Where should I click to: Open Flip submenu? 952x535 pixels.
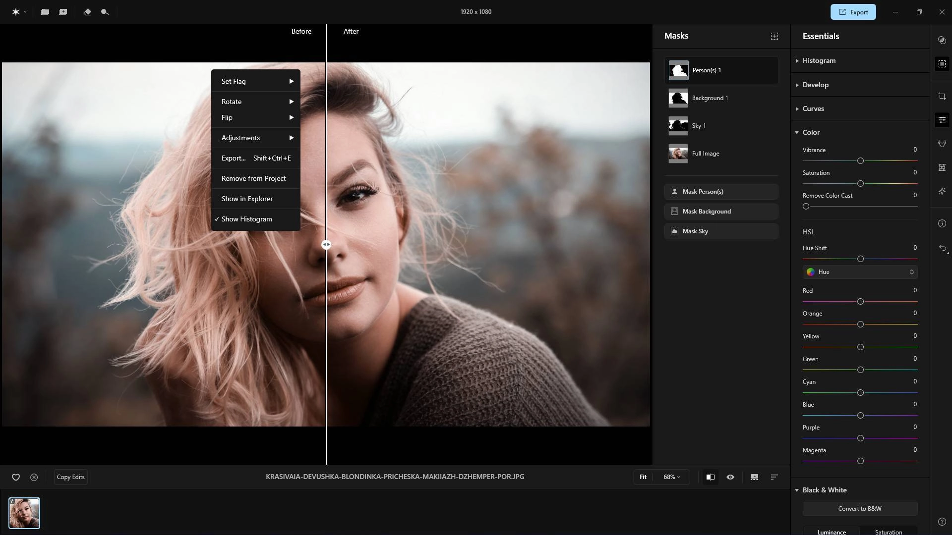coord(256,117)
